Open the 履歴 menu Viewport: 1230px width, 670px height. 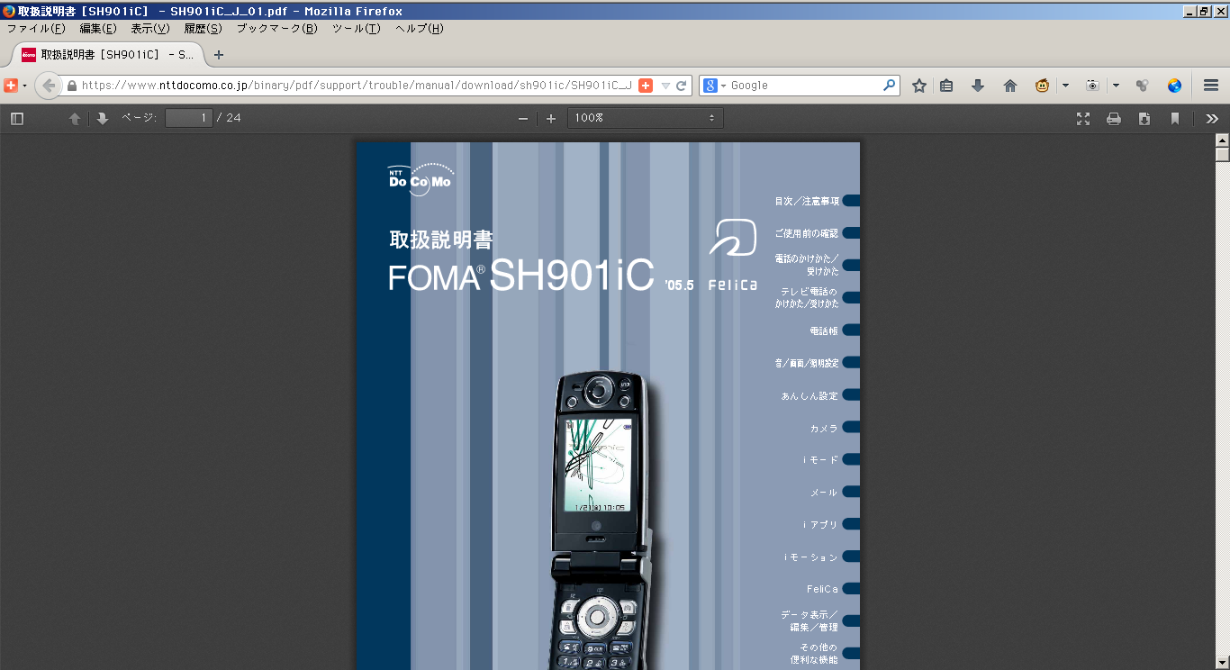click(203, 28)
